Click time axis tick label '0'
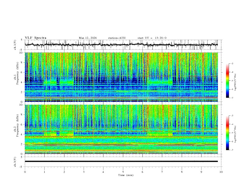 pos(25,172)
